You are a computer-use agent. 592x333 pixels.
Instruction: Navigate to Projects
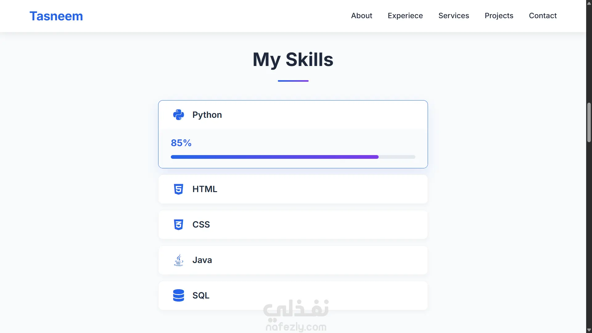(499, 16)
